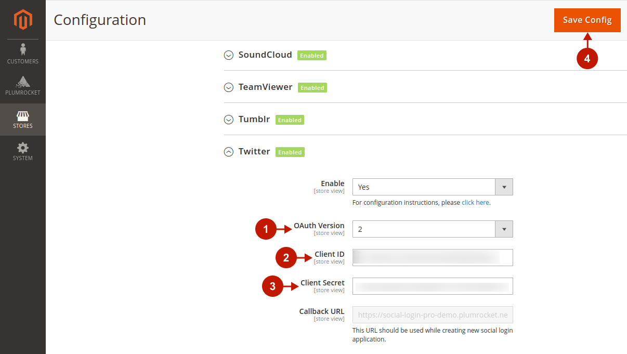Open the Enable dropdown set to Yes
Image resolution: width=627 pixels, height=354 pixels.
coord(433,187)
